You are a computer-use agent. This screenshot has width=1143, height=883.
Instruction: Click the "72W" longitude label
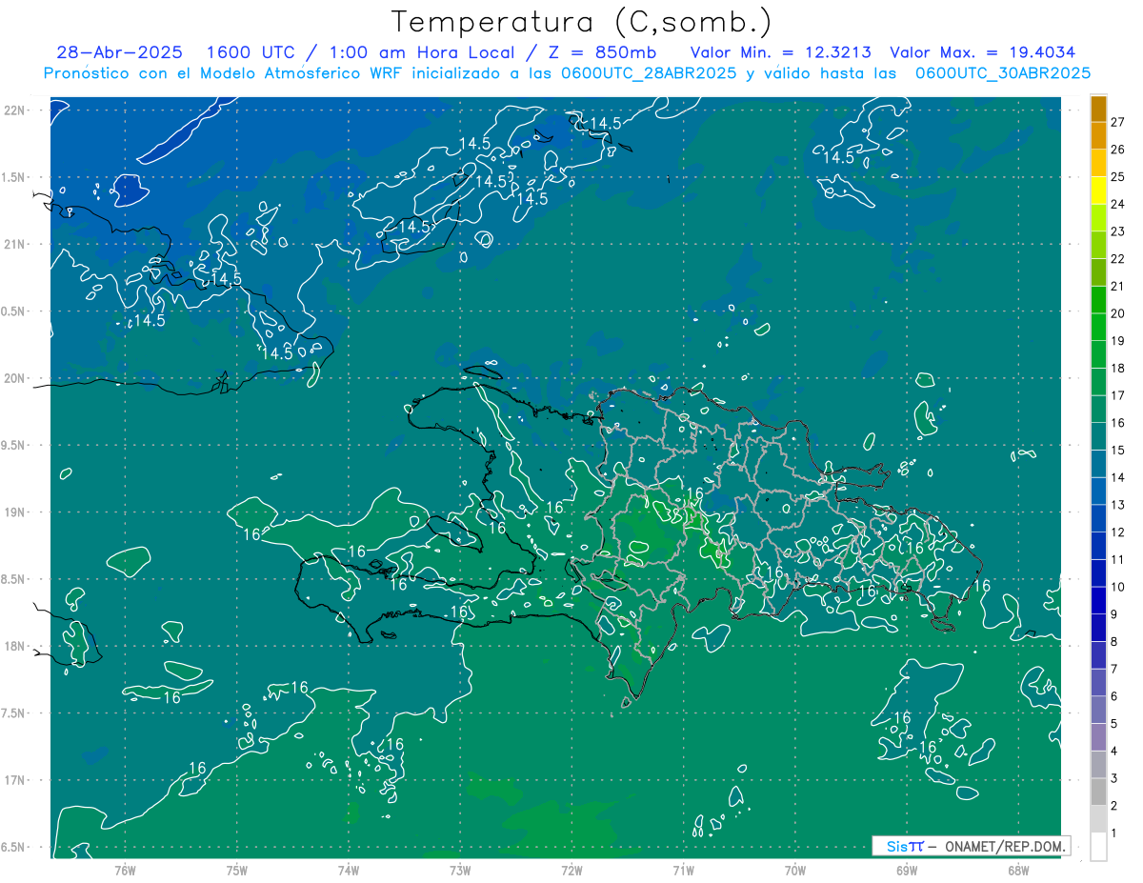pos(571,871)
